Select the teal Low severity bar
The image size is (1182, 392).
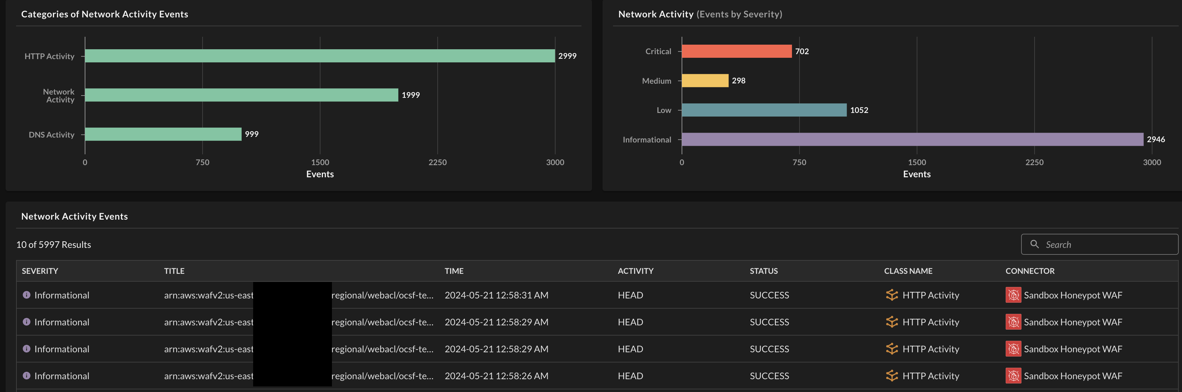pos(764,110)
